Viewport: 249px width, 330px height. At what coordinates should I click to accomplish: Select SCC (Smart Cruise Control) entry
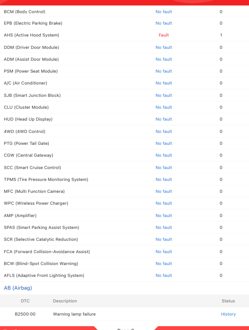[x=32, y=167]
